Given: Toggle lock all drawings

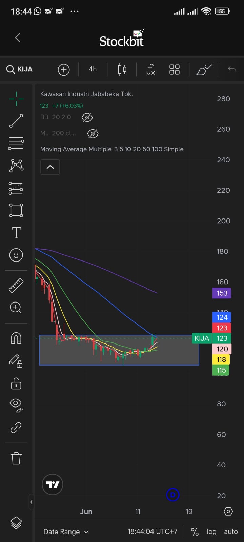Looking at the screenshot, I should (x=16, y=383).
